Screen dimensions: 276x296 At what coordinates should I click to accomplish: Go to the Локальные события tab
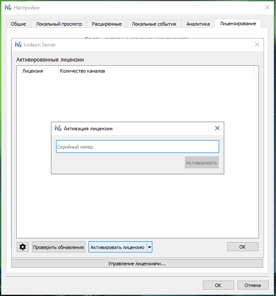point(154,24)
